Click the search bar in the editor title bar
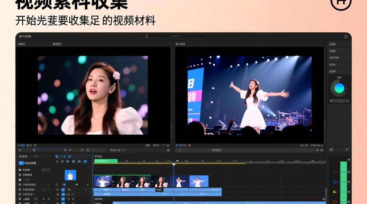This screenshot has height=204, width=367. click(x=176, y=36)
